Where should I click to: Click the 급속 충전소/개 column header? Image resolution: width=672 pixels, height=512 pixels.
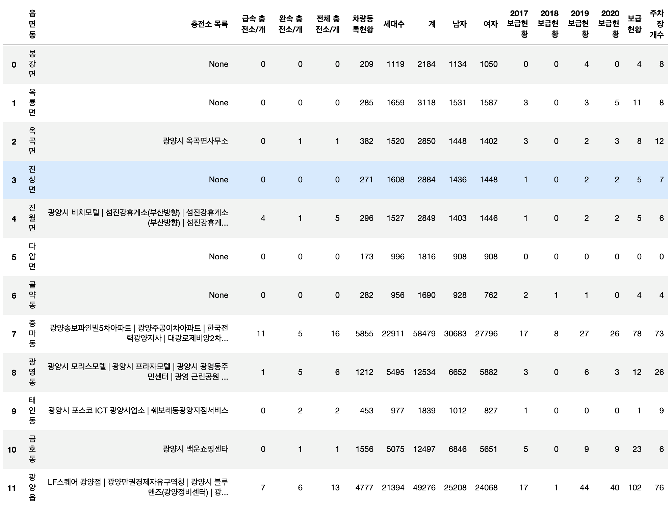coord(253,24)
